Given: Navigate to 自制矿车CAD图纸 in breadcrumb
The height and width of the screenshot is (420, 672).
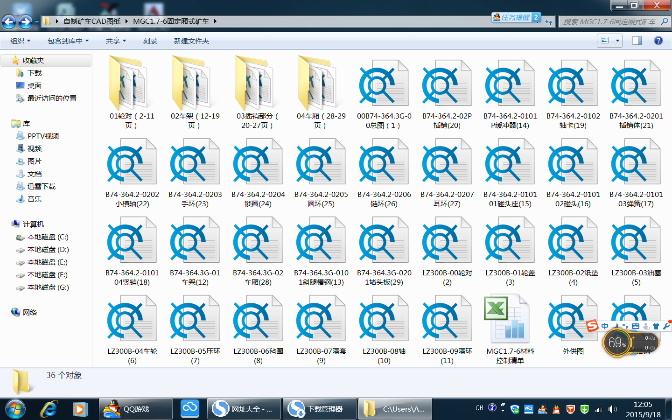Looking at the screenshot, I should click(92, 21).
